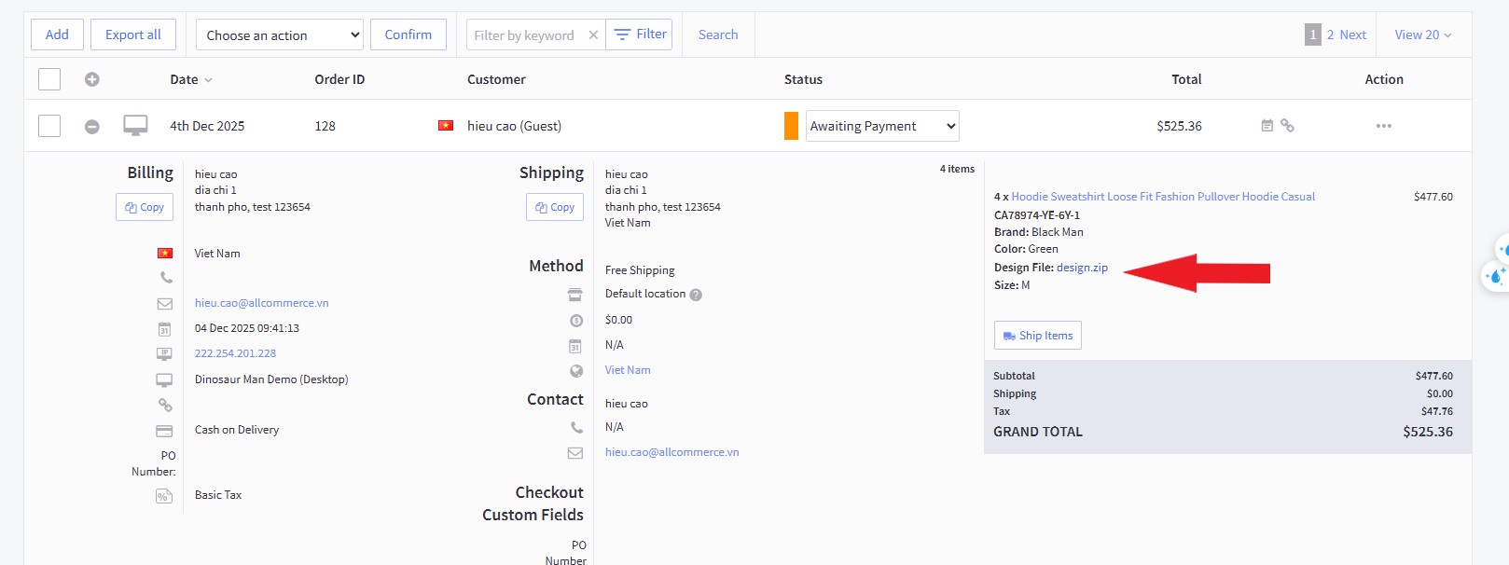1509x565 pixels.
Task: Click the help icon beside Default location
Action: [696, 295]
